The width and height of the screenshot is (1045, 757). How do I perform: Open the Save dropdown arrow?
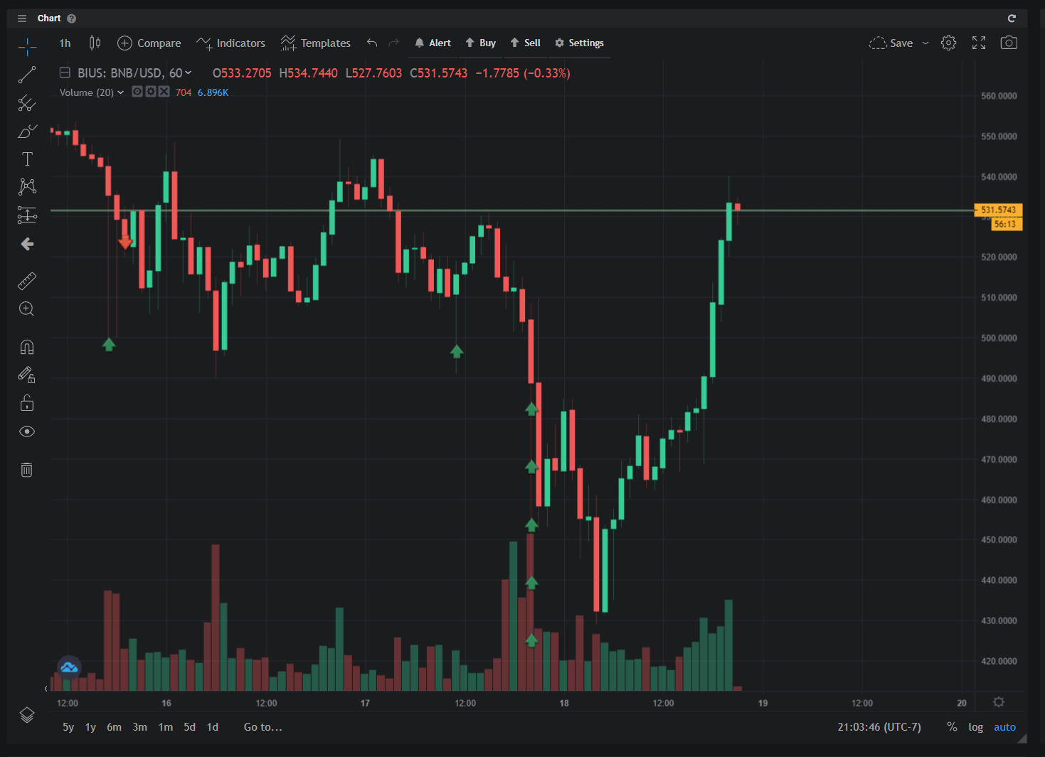point(925,43)
